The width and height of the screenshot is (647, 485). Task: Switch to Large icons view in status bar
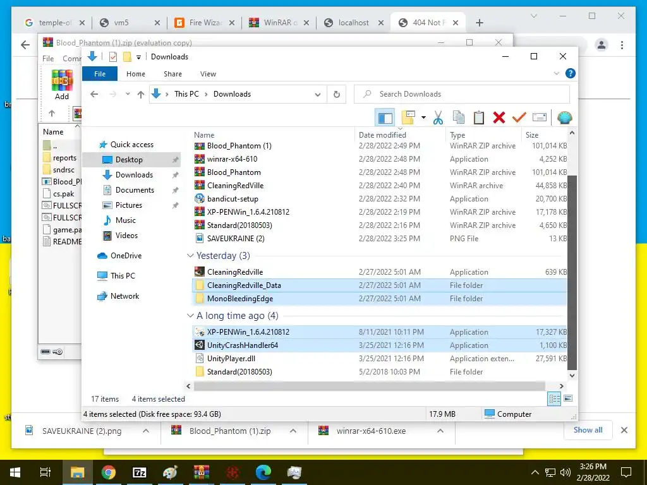[568, 399]
